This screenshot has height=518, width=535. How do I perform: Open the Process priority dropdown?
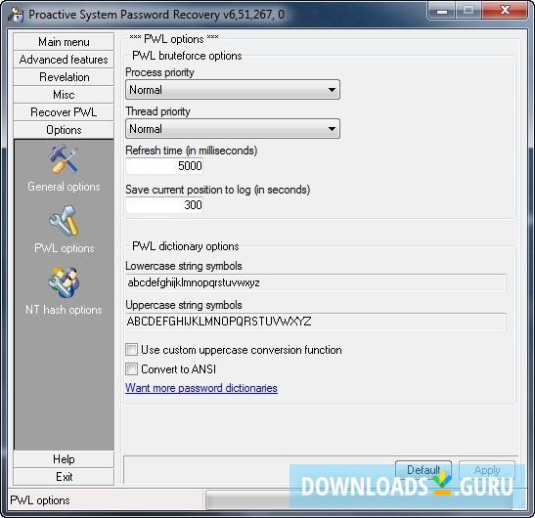[x=233, y=90]
